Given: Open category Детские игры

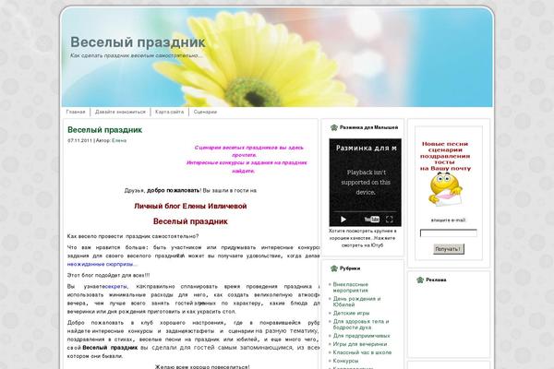Looking at the screenshot, I should [351, 314].
